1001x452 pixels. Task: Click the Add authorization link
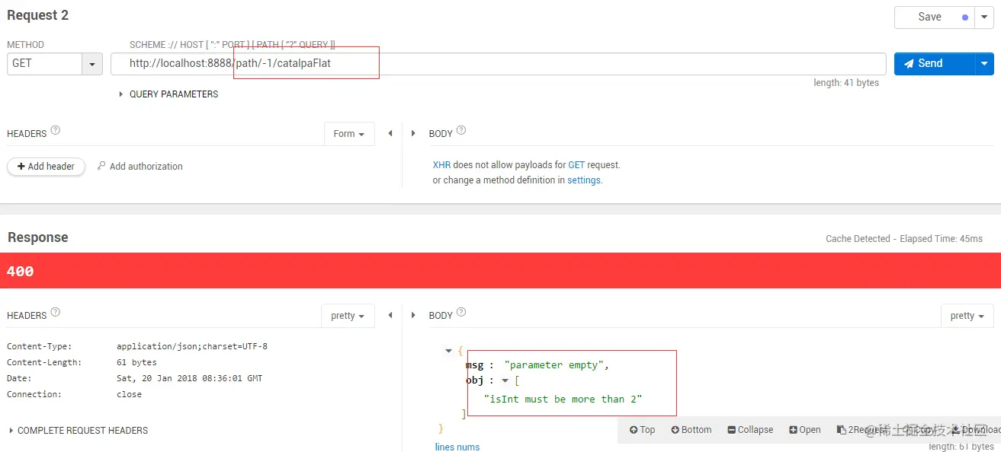tap(140, 167)
